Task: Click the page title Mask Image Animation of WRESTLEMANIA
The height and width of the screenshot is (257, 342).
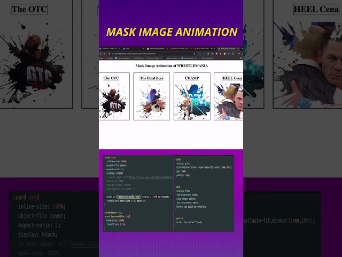Action: [x=172, y=65]
